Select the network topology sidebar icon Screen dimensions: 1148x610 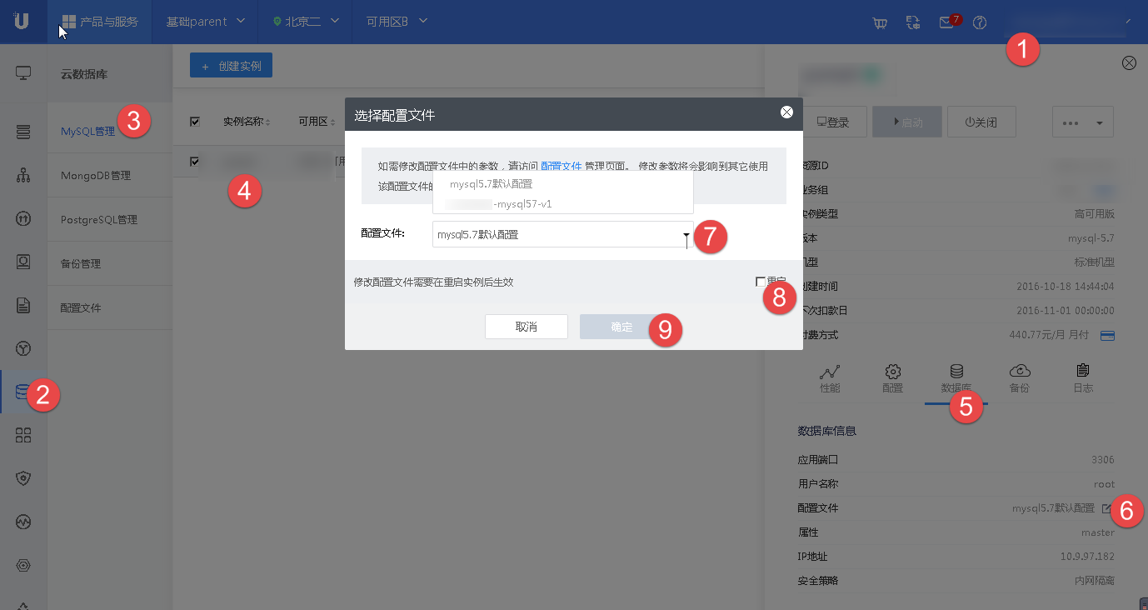point(23,175)
